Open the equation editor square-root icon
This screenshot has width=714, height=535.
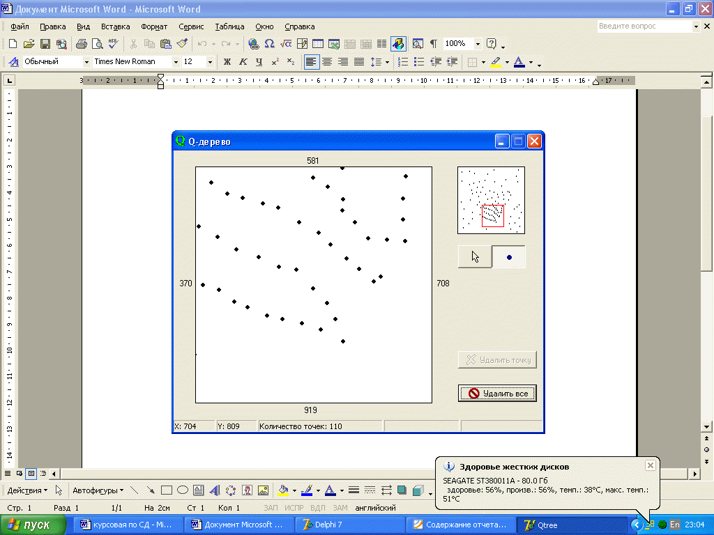[285, 44]
